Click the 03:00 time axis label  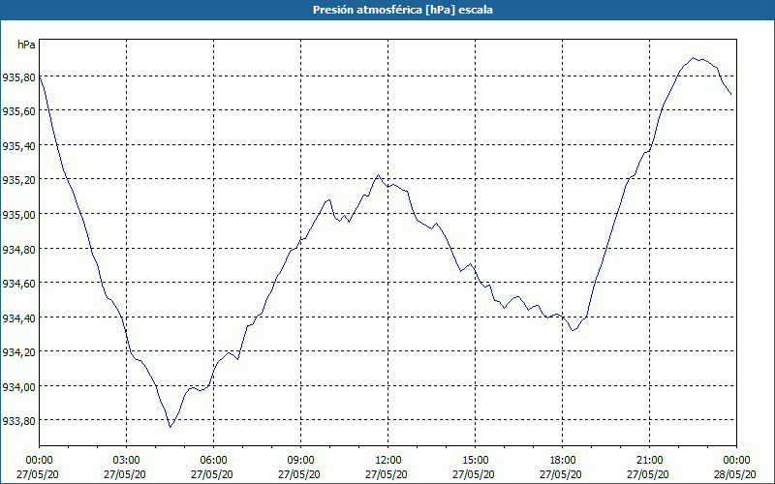pyautogui.click(x=126, y=461)
